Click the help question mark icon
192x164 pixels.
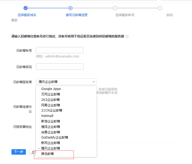[x=127, y=36]
